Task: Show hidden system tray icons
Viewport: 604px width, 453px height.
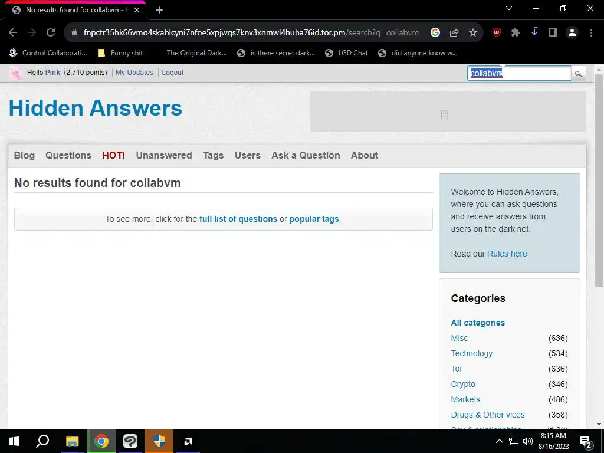Action: [499, 441]
